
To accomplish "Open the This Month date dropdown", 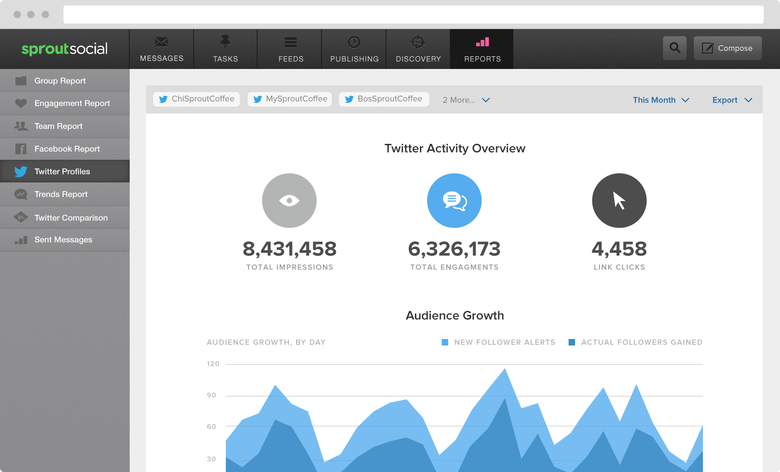I will tap(661, 100).
